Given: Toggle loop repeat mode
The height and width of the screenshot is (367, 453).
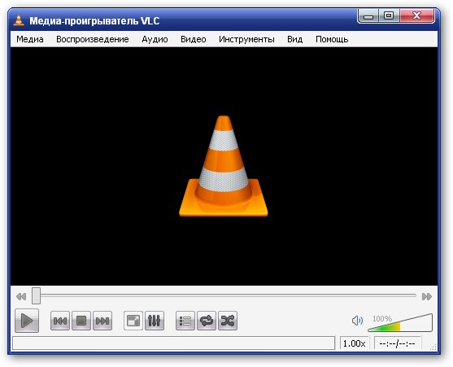Looking at the screenshot, I should (x=207, y=321).
